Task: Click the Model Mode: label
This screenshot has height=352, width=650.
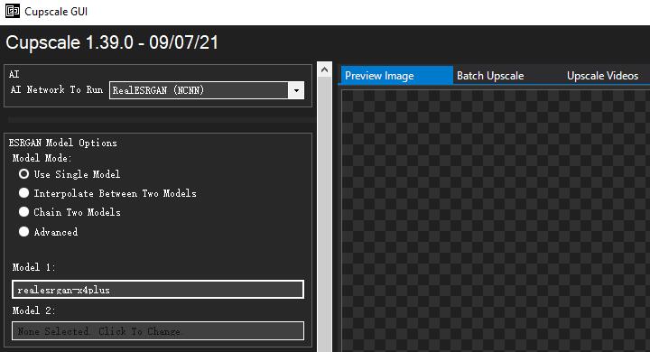Action: [42, 158]
